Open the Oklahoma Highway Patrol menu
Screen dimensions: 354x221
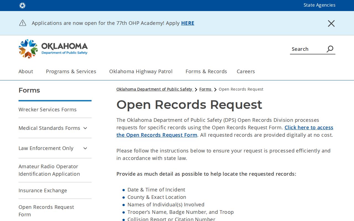pyautogui.click(x=141, y=71)
